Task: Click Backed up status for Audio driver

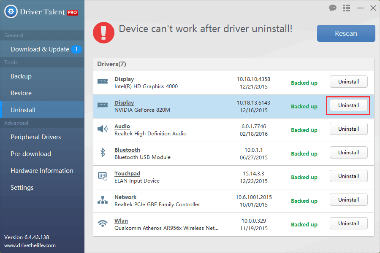Action: tap(304, 130)
